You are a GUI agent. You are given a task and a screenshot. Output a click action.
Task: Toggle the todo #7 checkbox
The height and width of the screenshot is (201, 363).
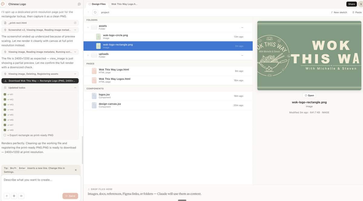click(x=5, y=125)
